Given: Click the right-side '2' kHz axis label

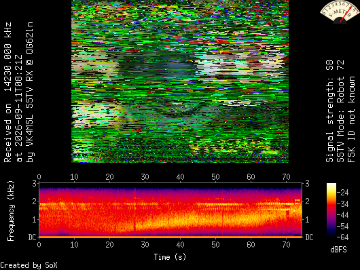Looking at the screenshot, I should click(x=307, y=201).
